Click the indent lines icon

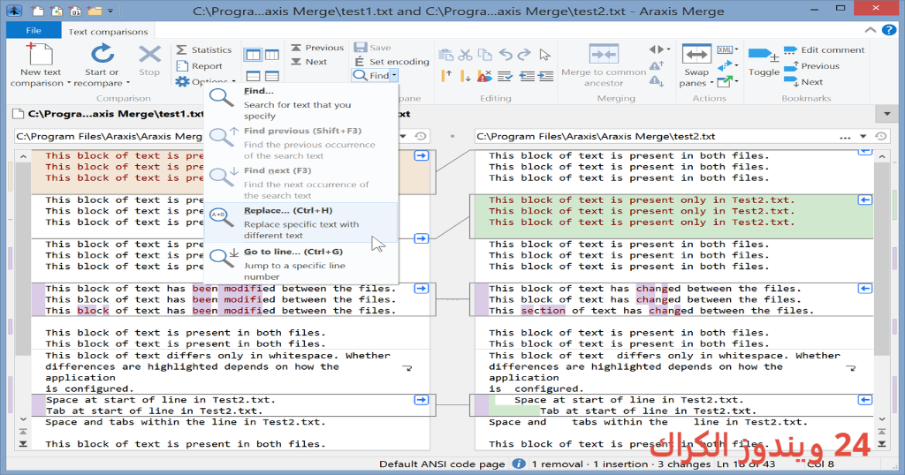pos(546,76)
